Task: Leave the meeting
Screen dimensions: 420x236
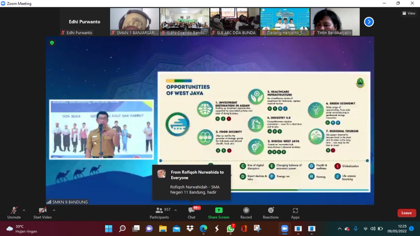Action: tap(407, 213)
